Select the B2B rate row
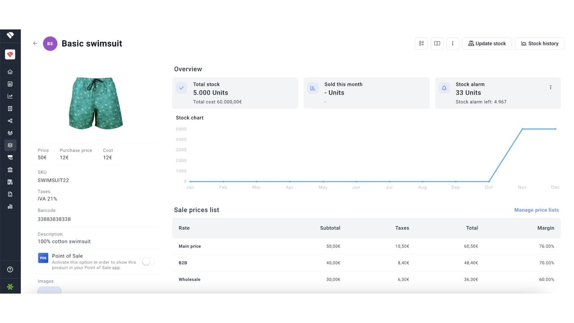The image size is (574, 323). pos(366,263)
